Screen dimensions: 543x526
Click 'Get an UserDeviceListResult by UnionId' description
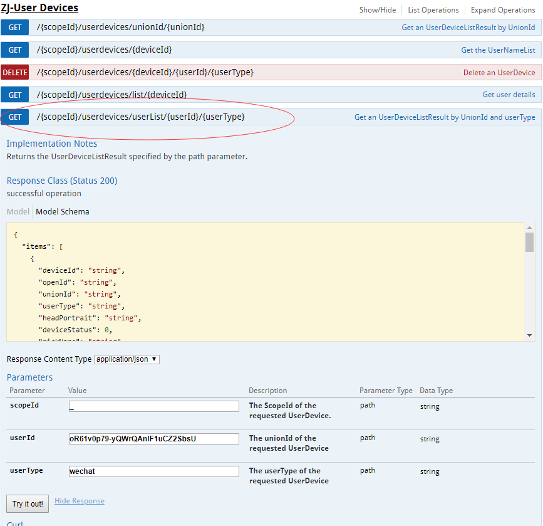coord(468,28)
